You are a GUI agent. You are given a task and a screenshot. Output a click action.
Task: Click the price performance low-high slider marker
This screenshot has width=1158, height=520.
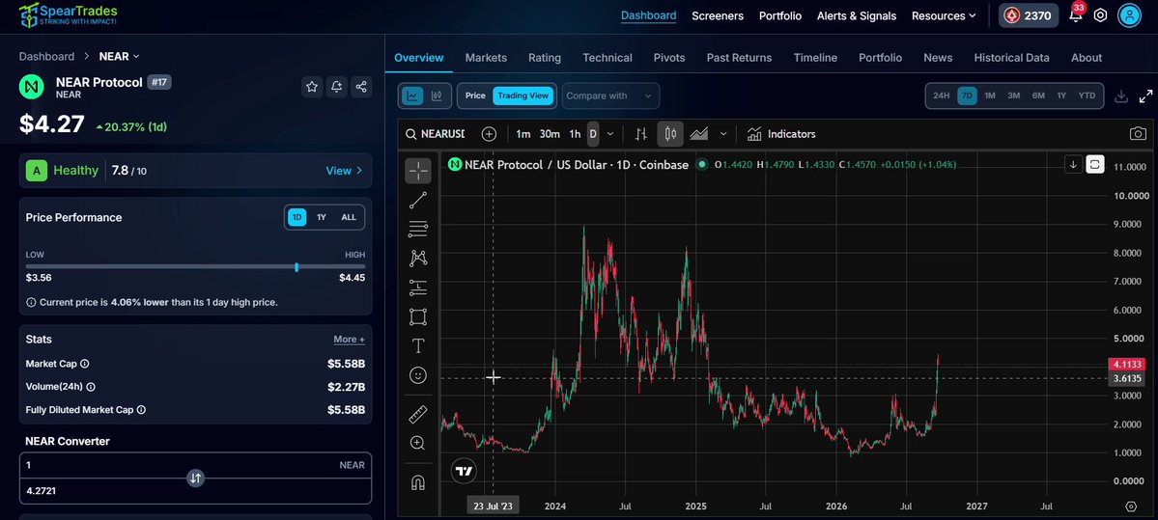pos(297,267)
